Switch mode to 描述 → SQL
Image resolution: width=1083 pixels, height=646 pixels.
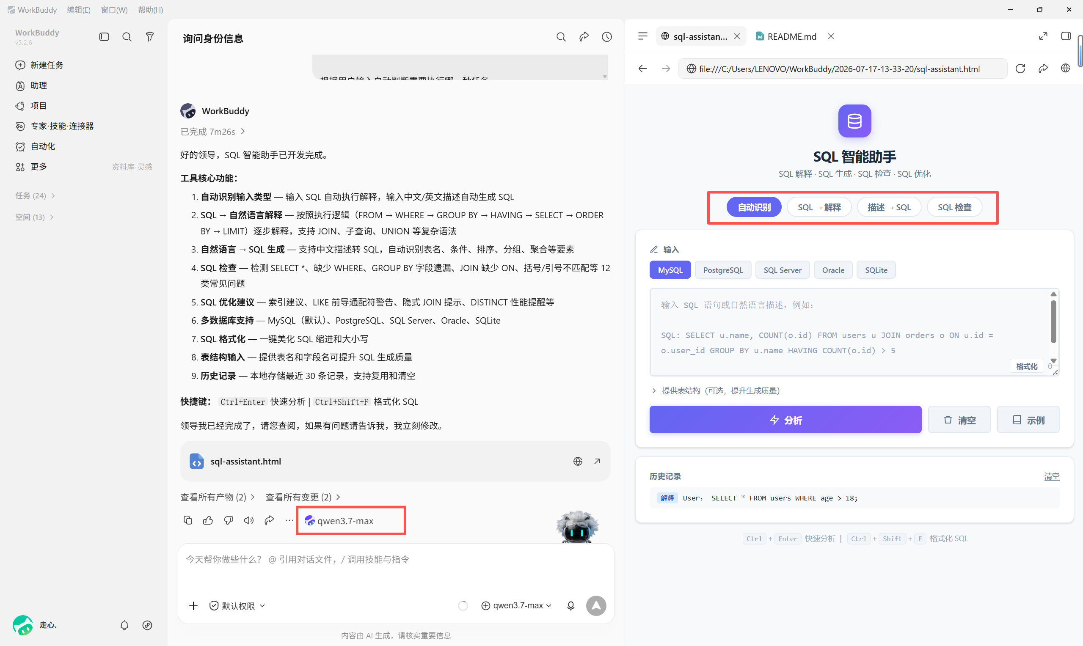pos(889,207)
